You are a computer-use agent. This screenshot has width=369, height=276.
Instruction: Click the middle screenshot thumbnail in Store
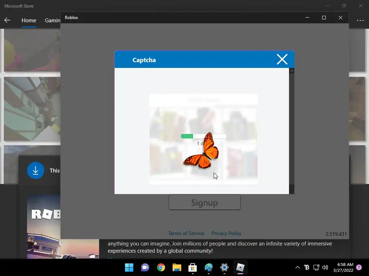pyautogui.click(x=32, y=109)
